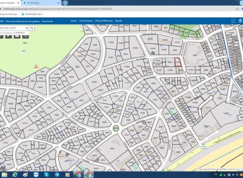Open Skype from the taskbar
The height and width of the screenshot is (178, 243).
pyautogui.click(x=46, y=175)
